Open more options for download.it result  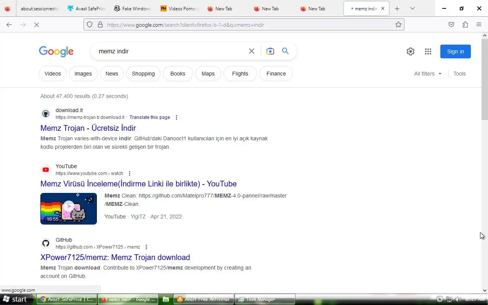click(x=176, y=117)
